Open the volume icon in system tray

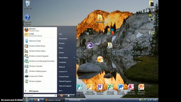(x=151, y=100)
